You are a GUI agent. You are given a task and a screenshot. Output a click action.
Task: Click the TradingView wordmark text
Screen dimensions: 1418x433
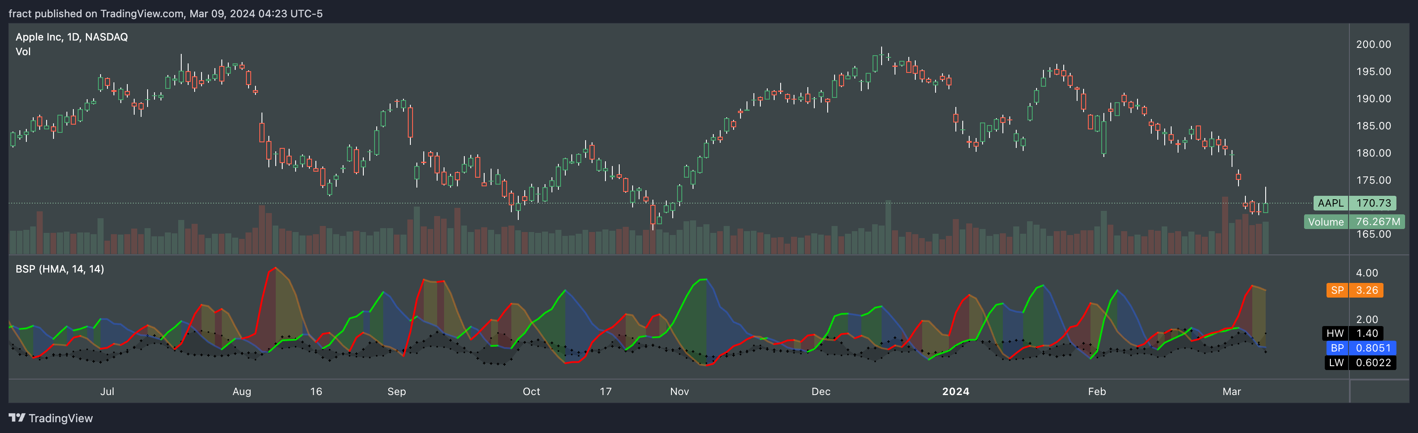(60, 418)
